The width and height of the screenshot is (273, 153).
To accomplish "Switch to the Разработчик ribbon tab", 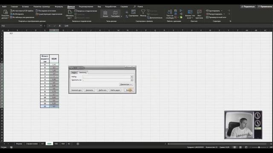I will point(110,7).
